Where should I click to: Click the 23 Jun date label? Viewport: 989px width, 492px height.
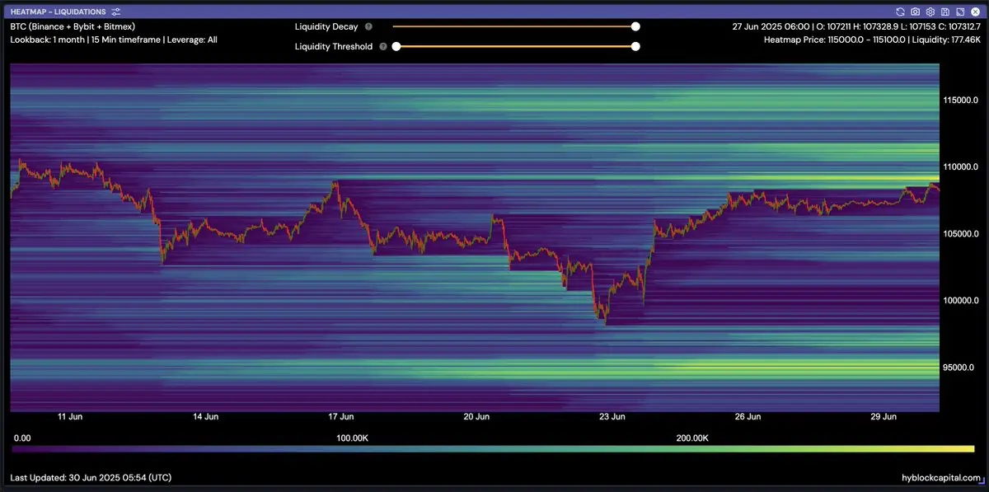612,417
